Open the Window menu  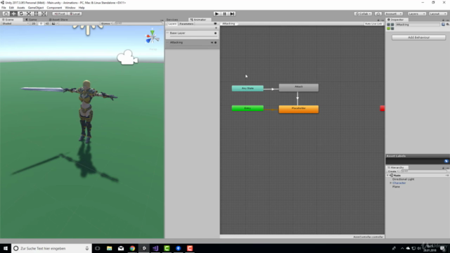pyautogui.click(x=70, y=8)
